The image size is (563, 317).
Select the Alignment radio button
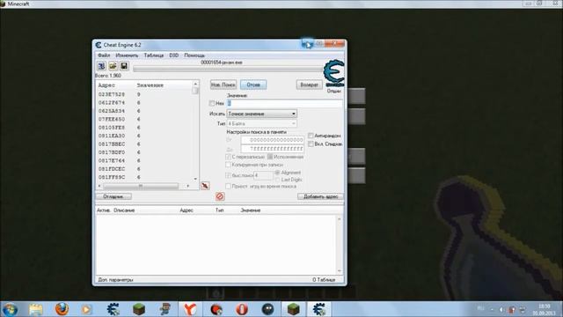[x=278, y=173]
